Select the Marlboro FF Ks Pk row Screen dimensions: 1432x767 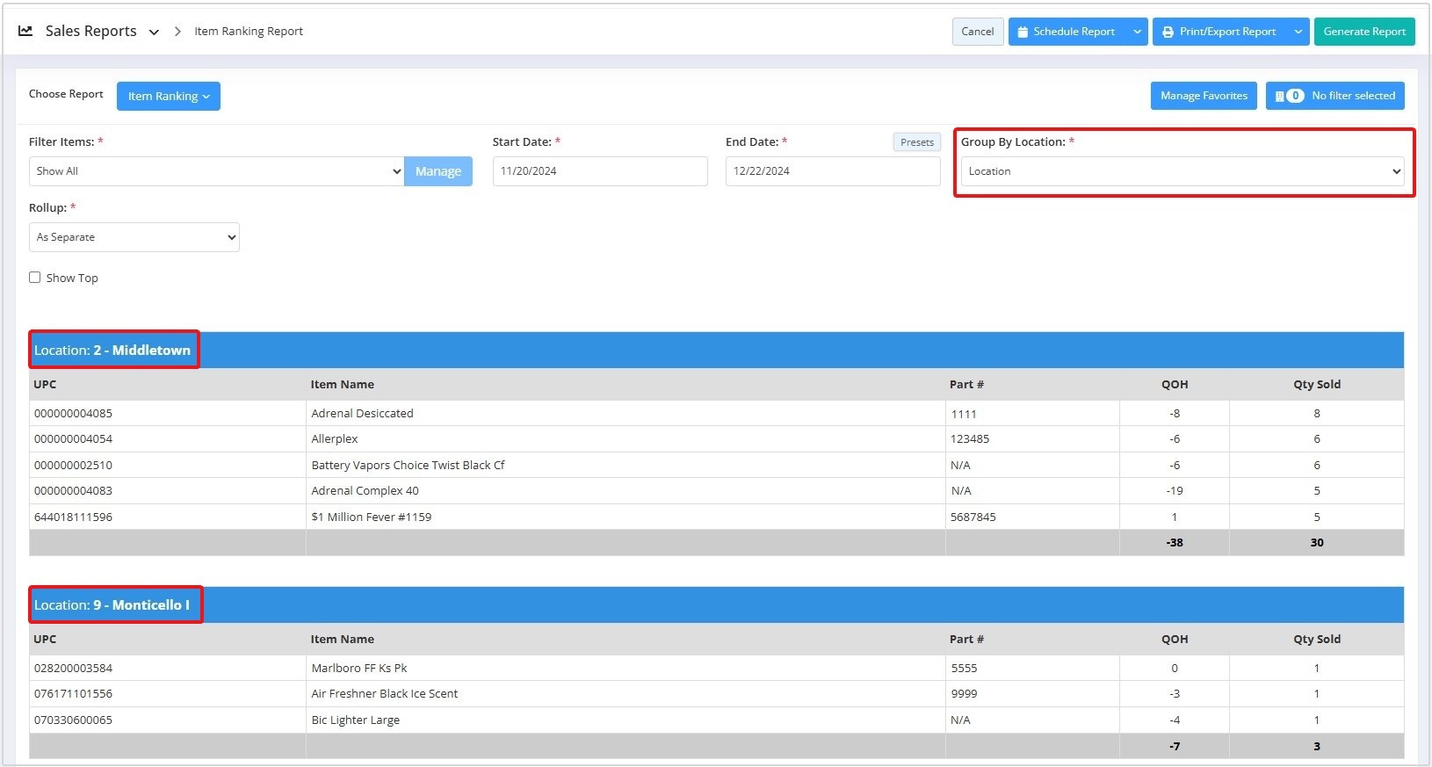(x=716, y=668)
